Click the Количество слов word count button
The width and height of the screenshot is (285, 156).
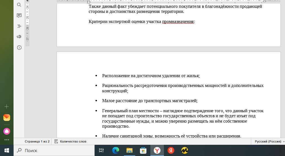click(70, 141)
